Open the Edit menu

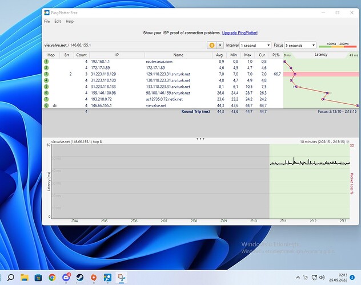pyautogui.click(x=58, y=21)
